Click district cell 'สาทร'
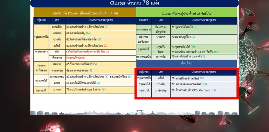 [x=57, y=83]
